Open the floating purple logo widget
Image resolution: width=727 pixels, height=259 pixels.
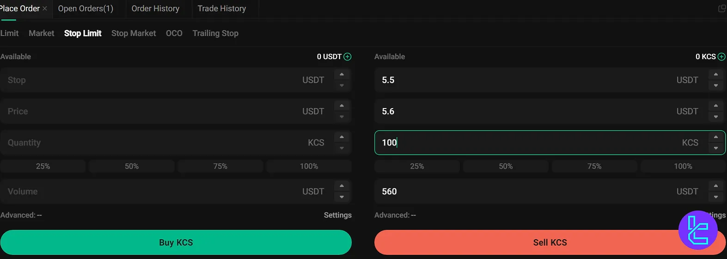click(698, 230)
